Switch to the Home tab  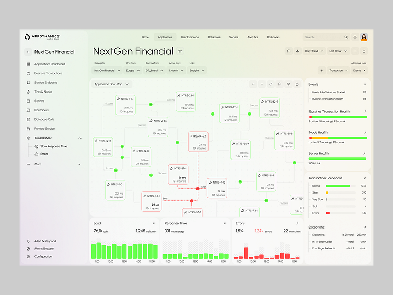click(145, 37)
